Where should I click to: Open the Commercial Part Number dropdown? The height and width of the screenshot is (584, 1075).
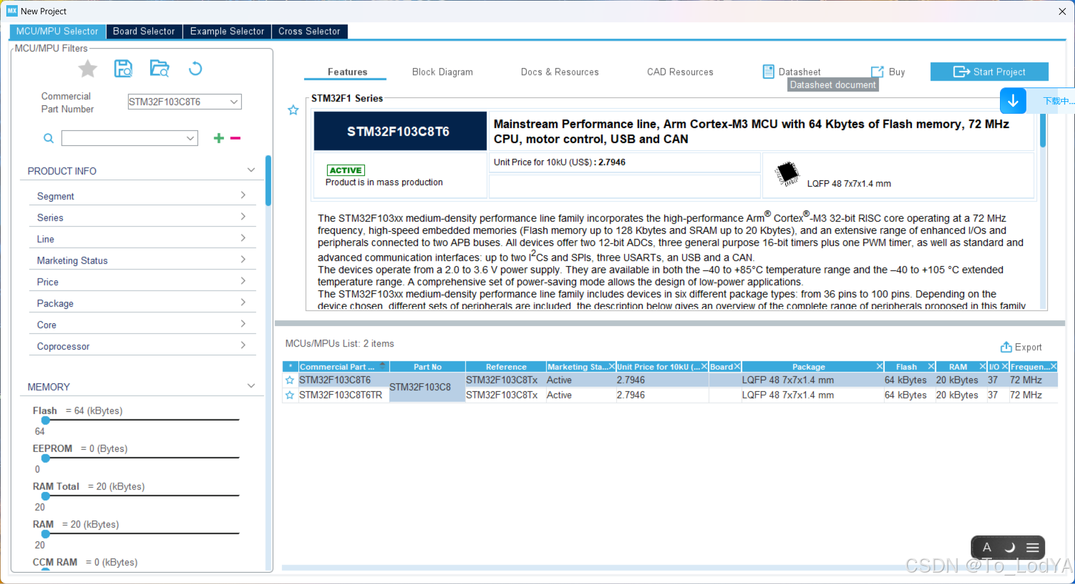[234, 102]
